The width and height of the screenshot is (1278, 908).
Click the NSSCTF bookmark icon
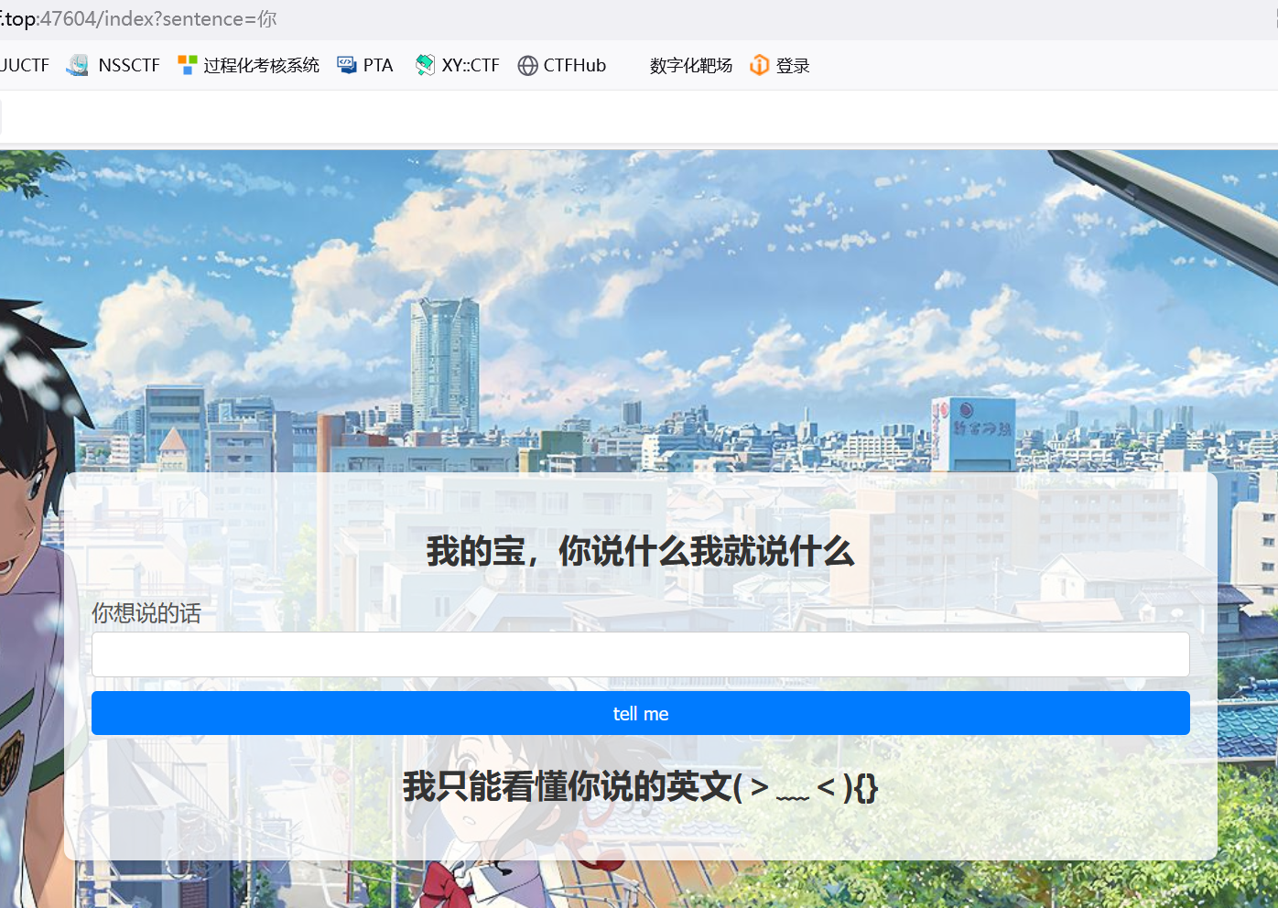78,65
